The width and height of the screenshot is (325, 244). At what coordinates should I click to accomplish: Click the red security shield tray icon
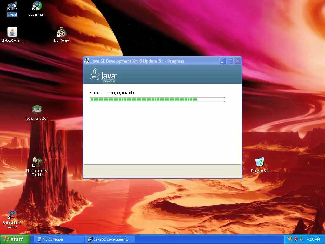tap(295, 239)
